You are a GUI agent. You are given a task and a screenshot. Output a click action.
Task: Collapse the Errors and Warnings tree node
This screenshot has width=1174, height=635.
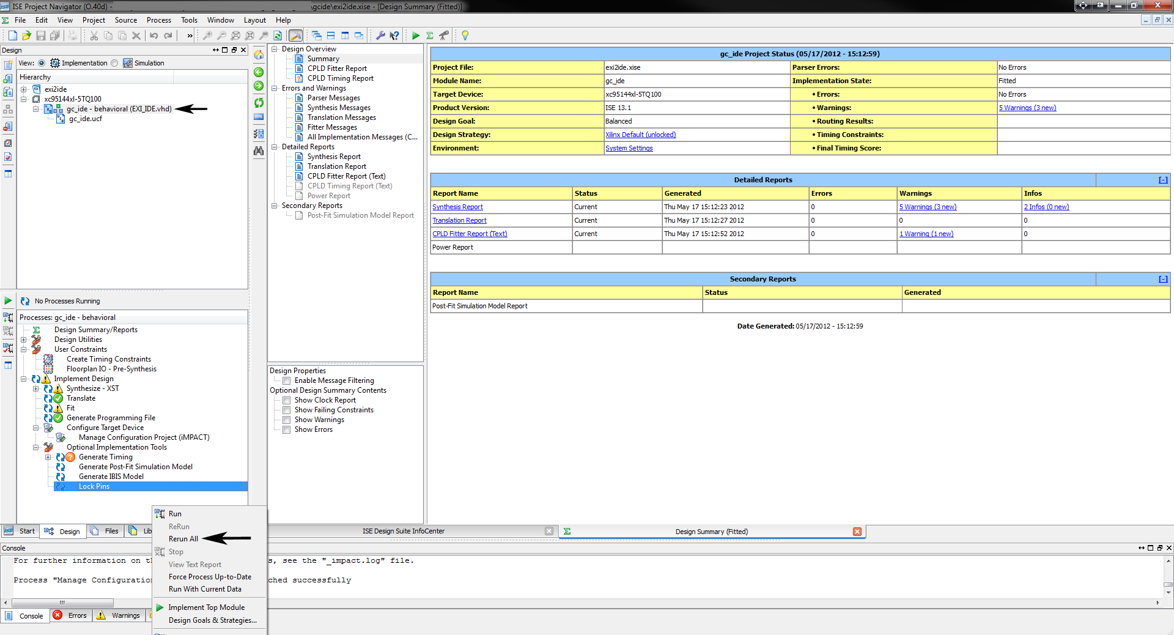275,88
